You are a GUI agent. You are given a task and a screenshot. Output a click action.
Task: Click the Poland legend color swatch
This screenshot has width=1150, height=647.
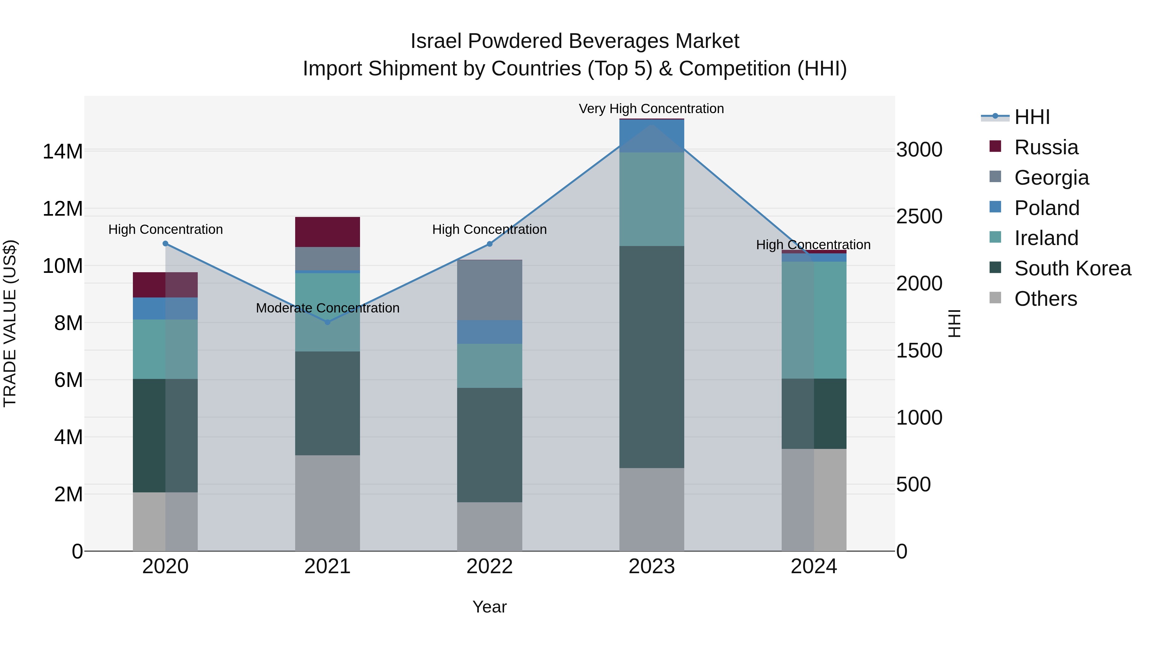995,207
